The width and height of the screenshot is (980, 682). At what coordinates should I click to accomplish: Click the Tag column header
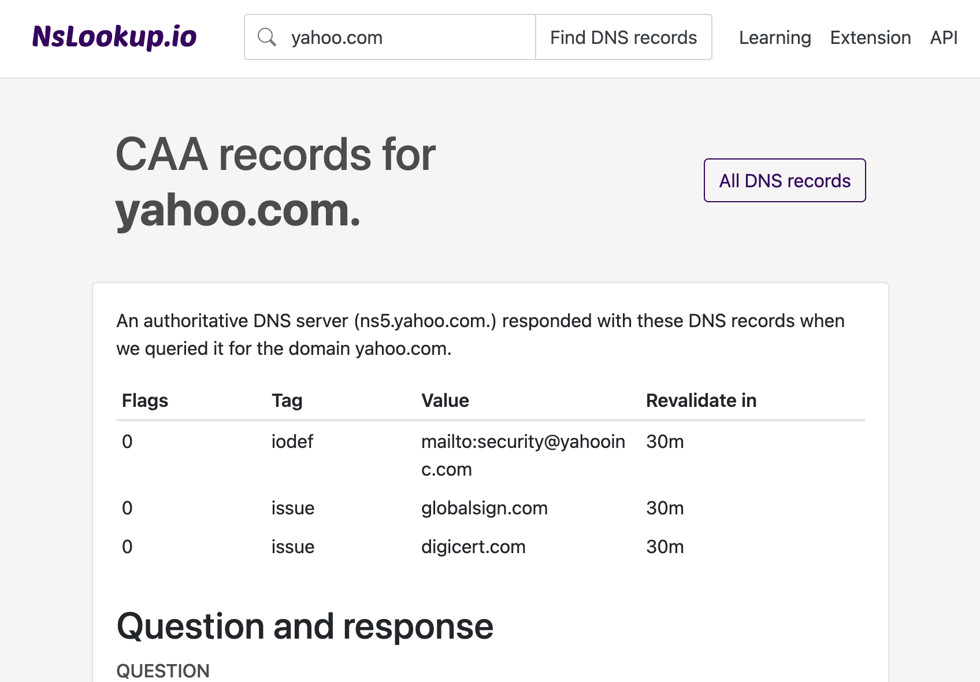287,400
